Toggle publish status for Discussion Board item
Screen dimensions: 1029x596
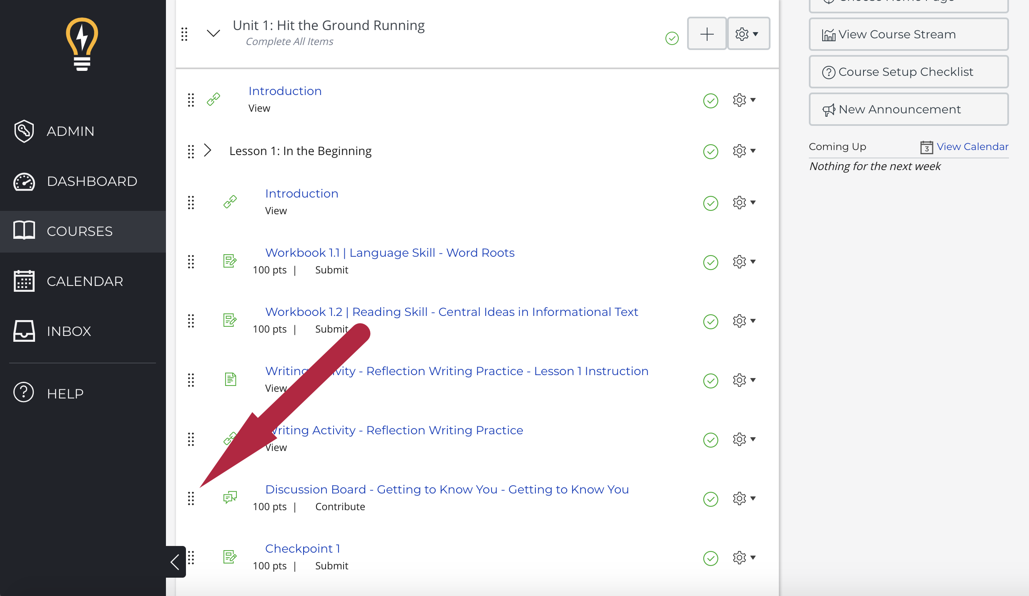[710, 499]
